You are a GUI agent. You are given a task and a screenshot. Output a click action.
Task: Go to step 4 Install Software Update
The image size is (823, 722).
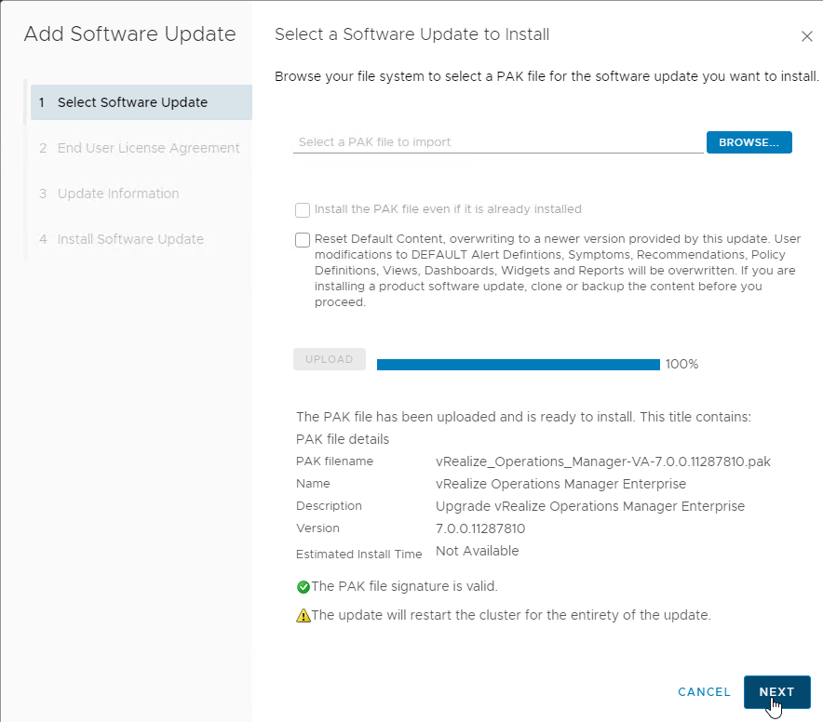[121, 239]
